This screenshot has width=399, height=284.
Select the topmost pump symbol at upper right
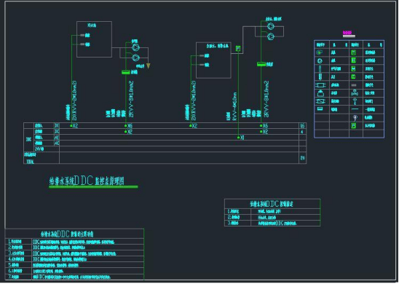(271, 26)
